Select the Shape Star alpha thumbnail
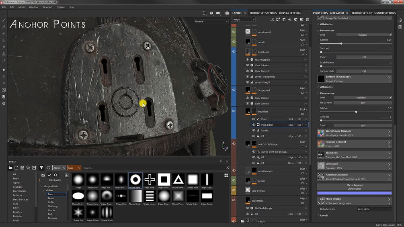The image size is (404, 227). tap(78, 212)
